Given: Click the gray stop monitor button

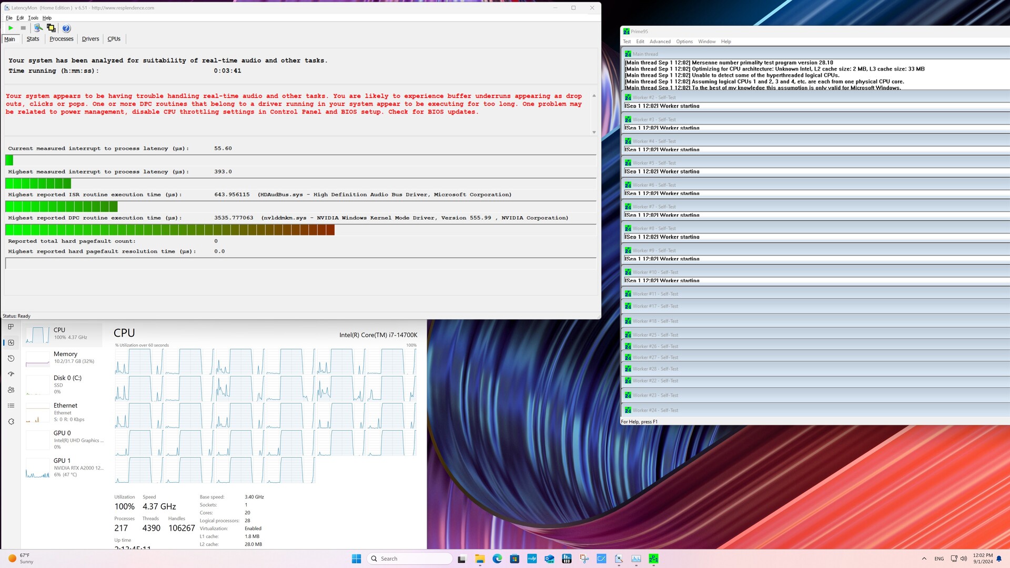Looking at the screenshot, I should (x=23, y=28).
